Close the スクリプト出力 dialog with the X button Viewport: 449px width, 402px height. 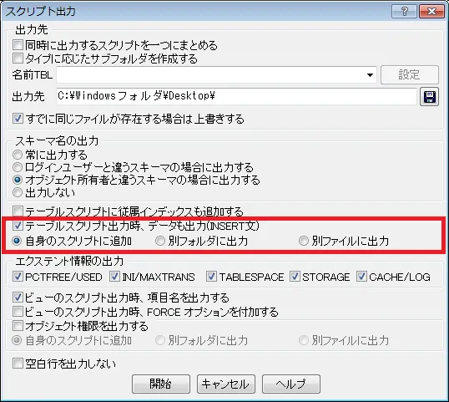(x=431, y=11)
